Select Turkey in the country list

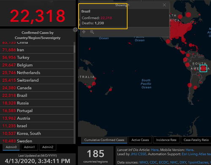click(x=37, y=57)
